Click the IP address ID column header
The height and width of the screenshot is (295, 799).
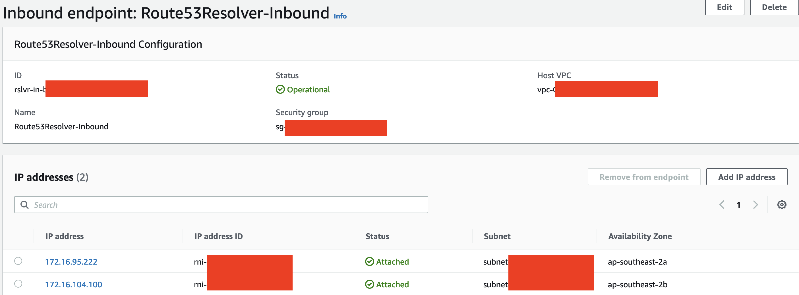point(218,236)
